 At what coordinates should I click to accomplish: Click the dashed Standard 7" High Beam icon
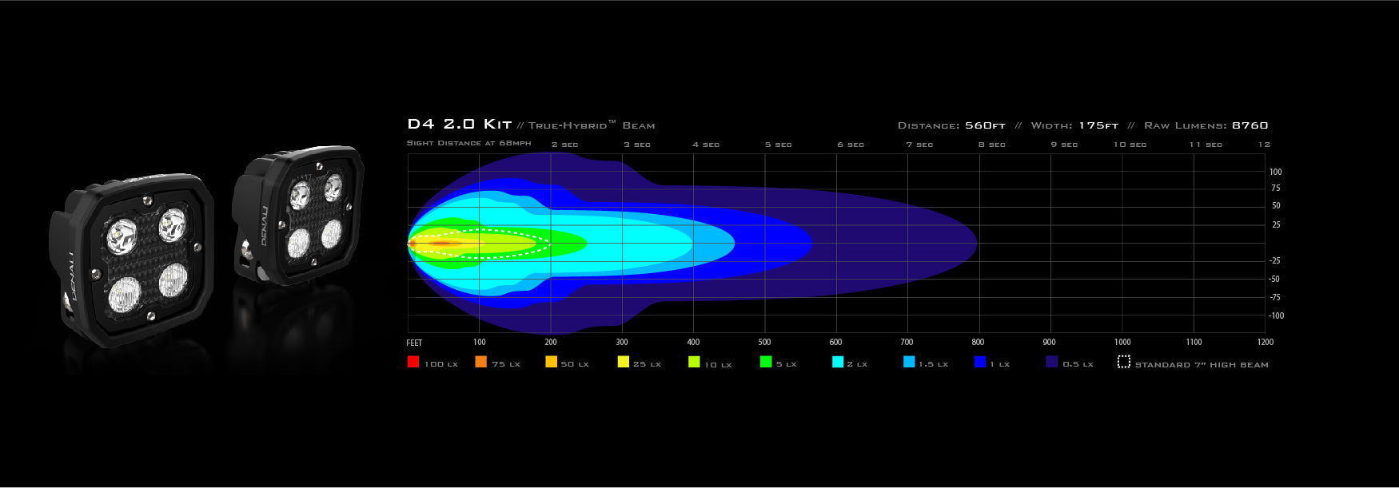(x=1124, y=362)
